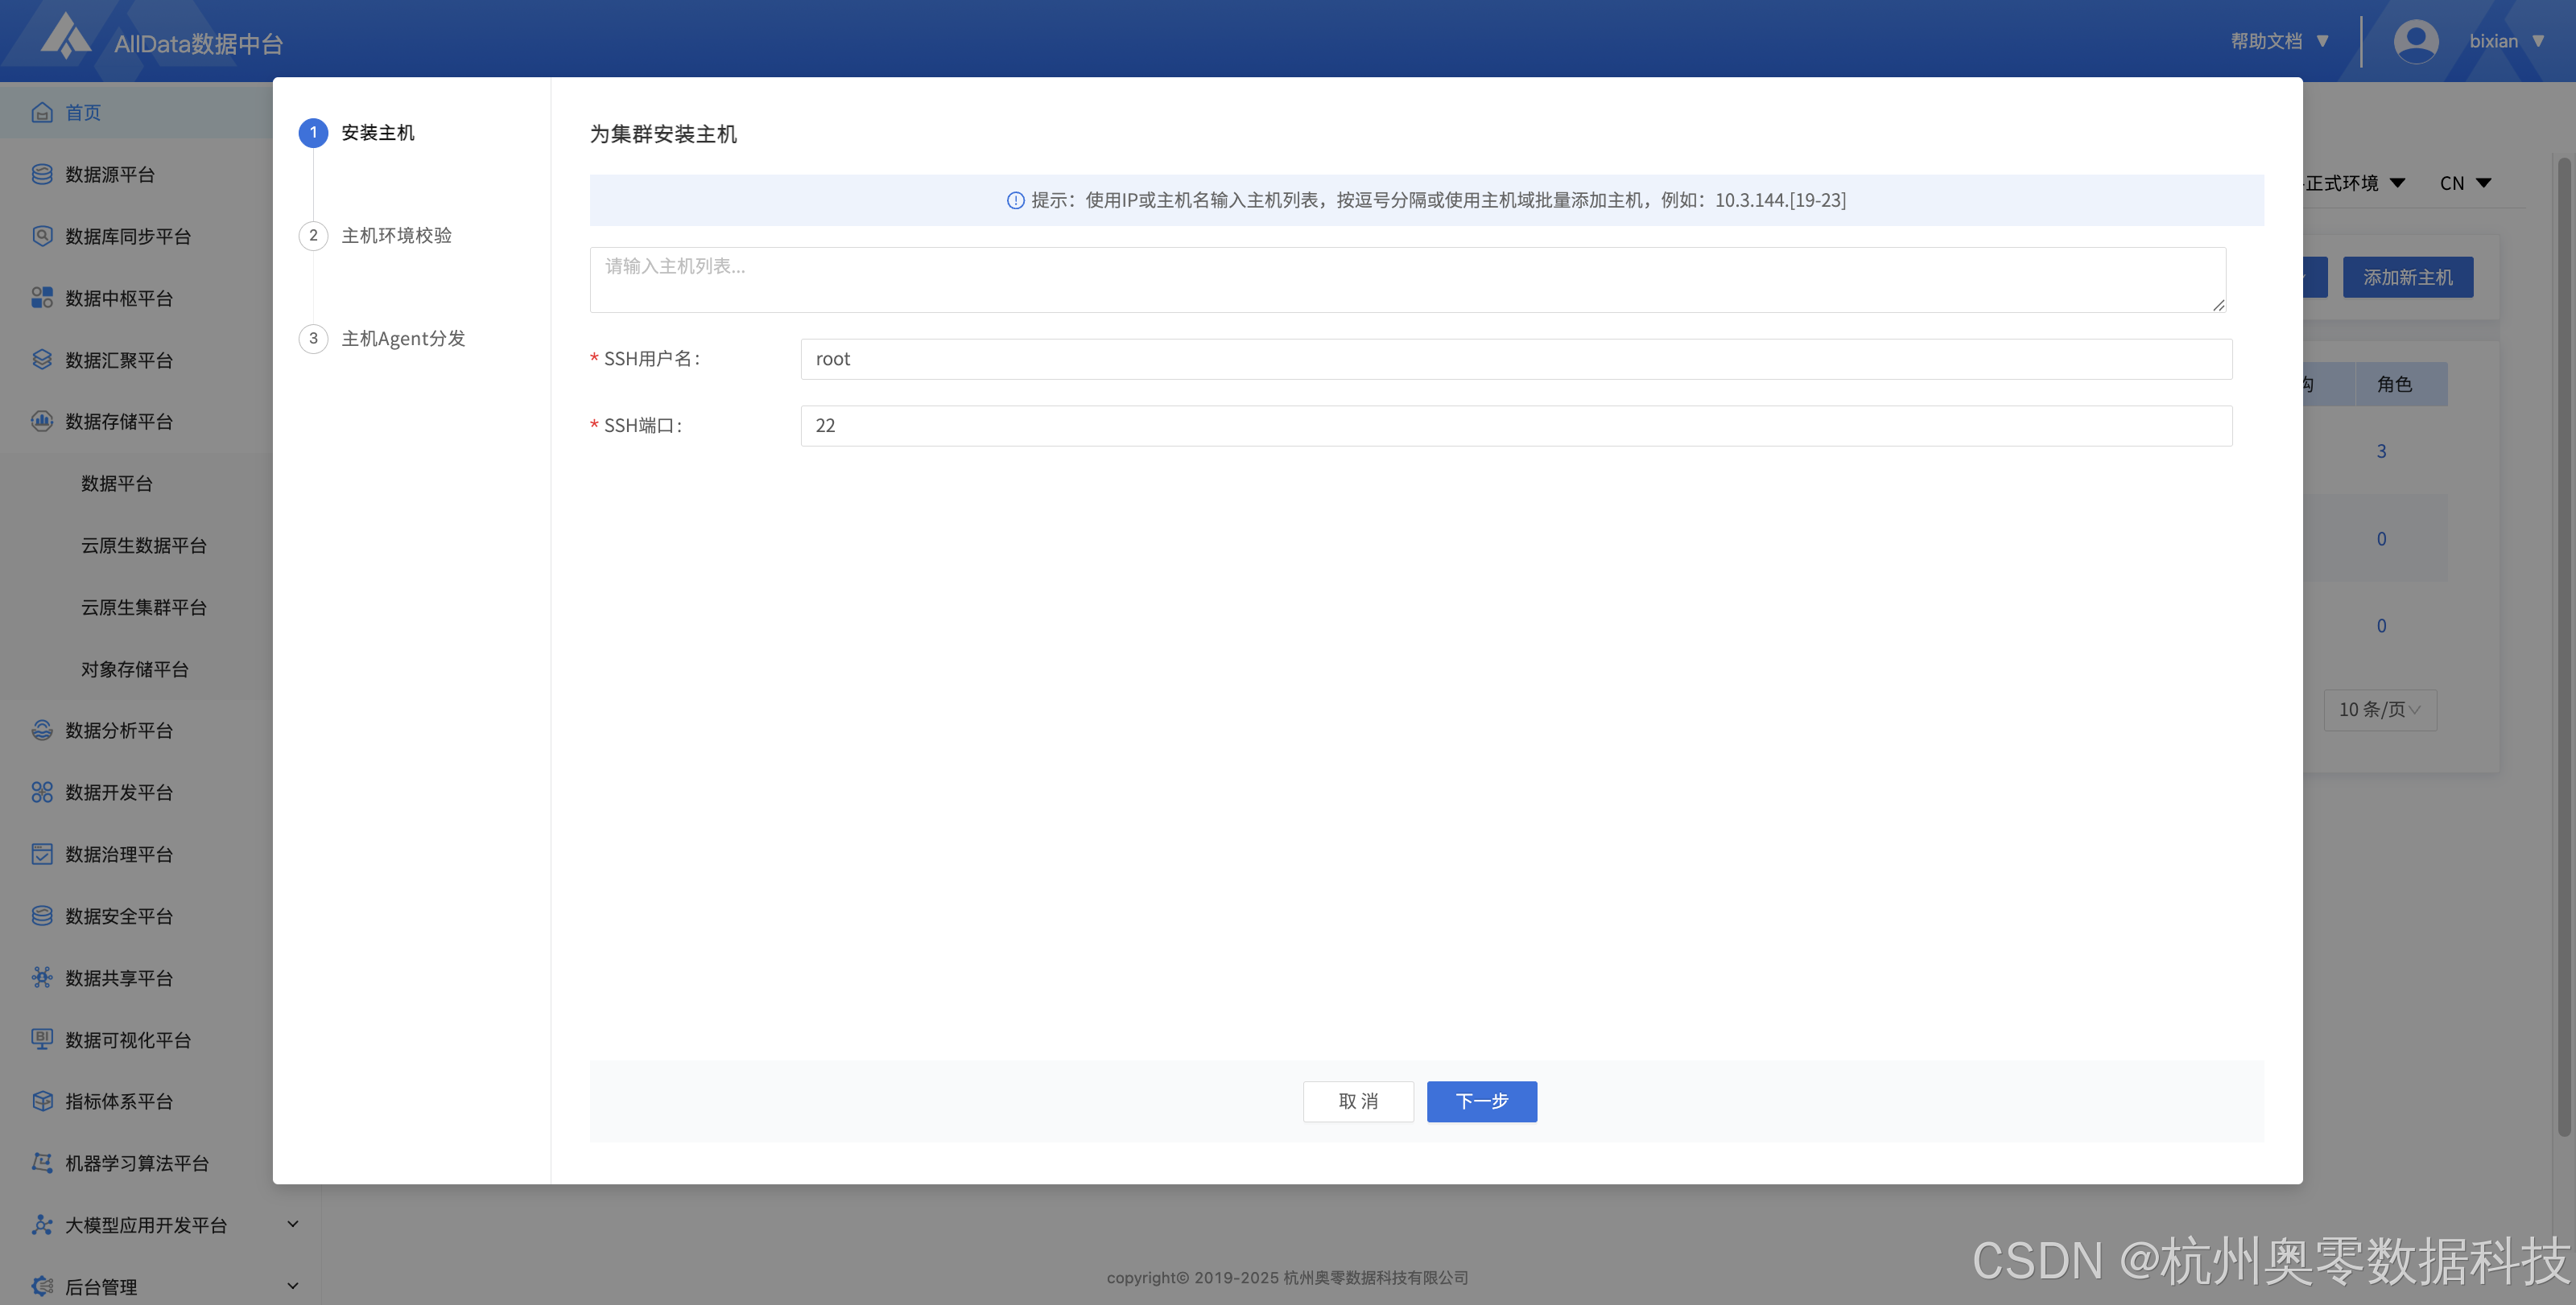Click the 数据共享平台 sidebar icon
Viewport: 2576px width, 1305px height.
tap(41, 978)
